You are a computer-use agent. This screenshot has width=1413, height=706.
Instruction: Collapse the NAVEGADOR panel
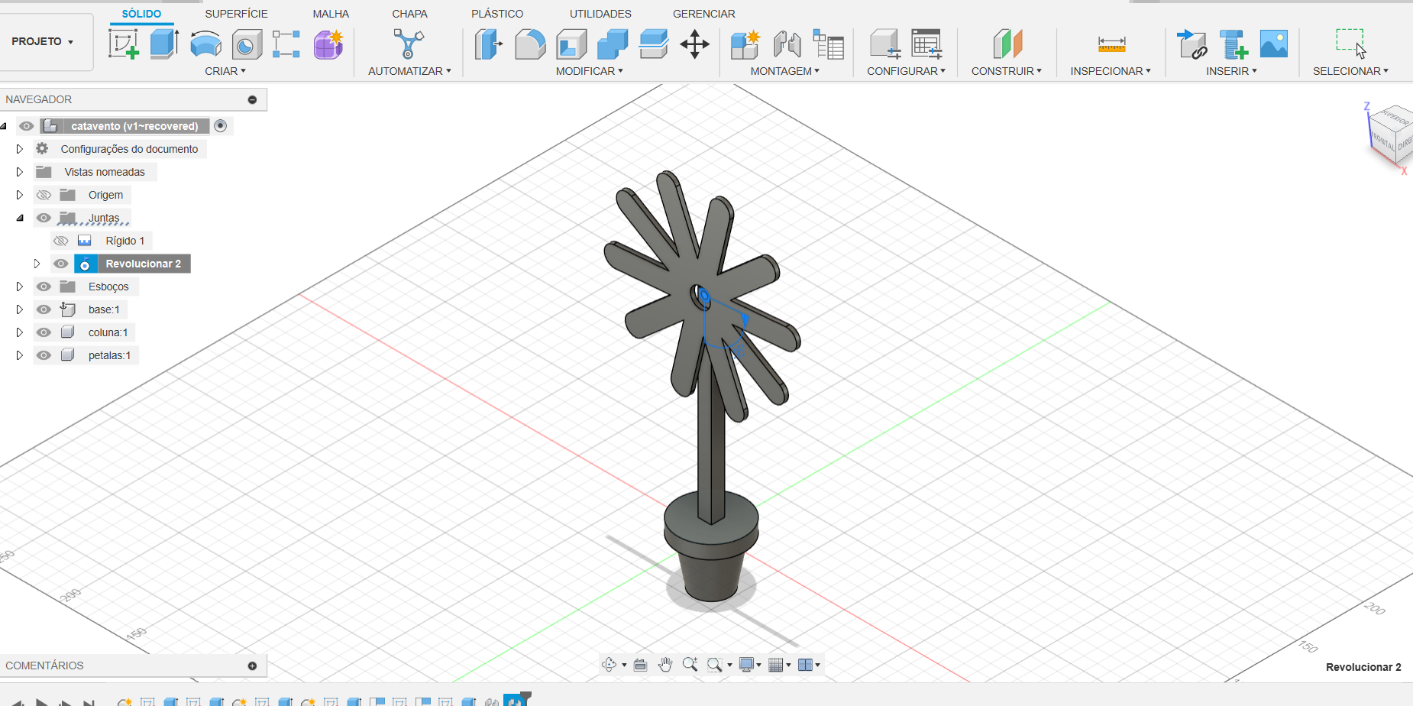(252, 99)
